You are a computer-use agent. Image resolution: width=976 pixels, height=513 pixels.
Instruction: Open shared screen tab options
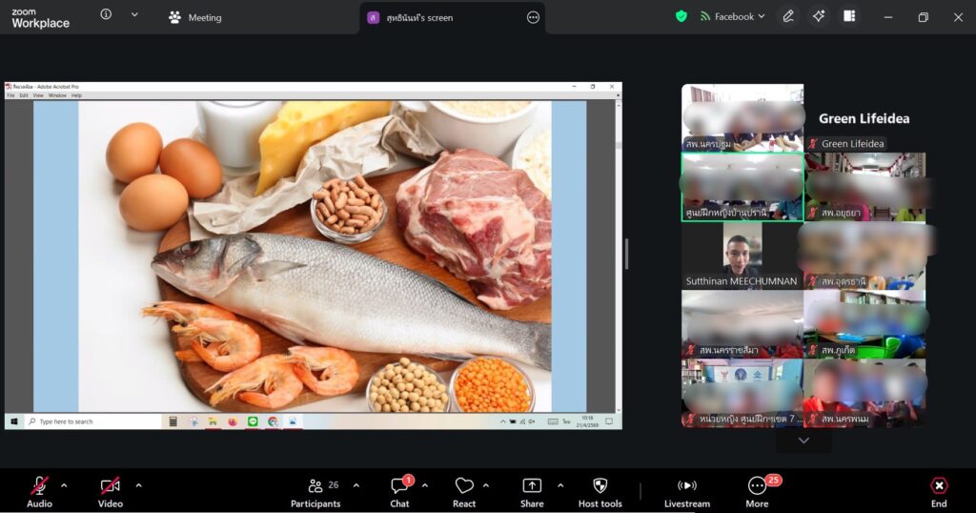click(533, 17)
